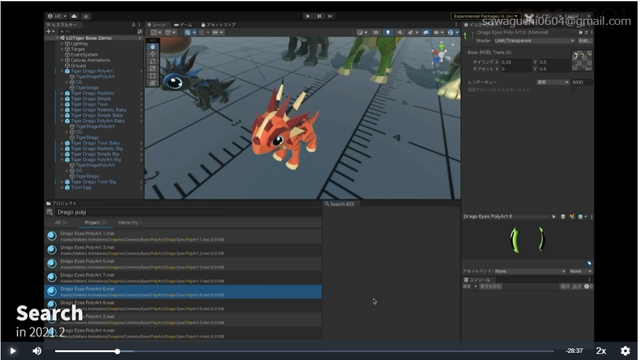Click the Unity editor Play button
The width and height of the screenshot is (640, 360).
tap(308, 16)
